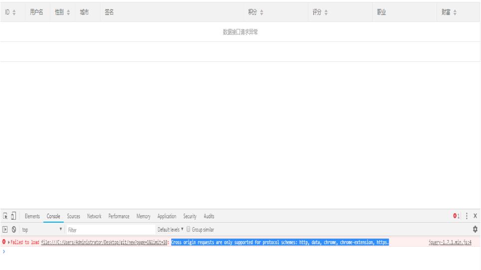Click the console Filter input field
Image resolution: width=481 pixels, height=270 pixels.
coord(110,230)
